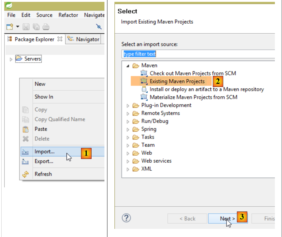Click the Help question mark icon
Screen dimensions: 282x237
[x=126, y=218]
